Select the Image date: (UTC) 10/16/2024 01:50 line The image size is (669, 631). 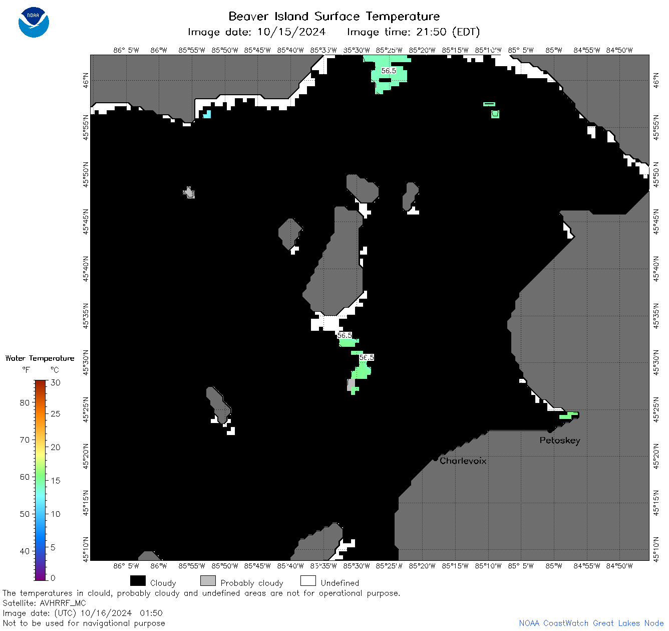pyautogui.click(x=83, y=613)
